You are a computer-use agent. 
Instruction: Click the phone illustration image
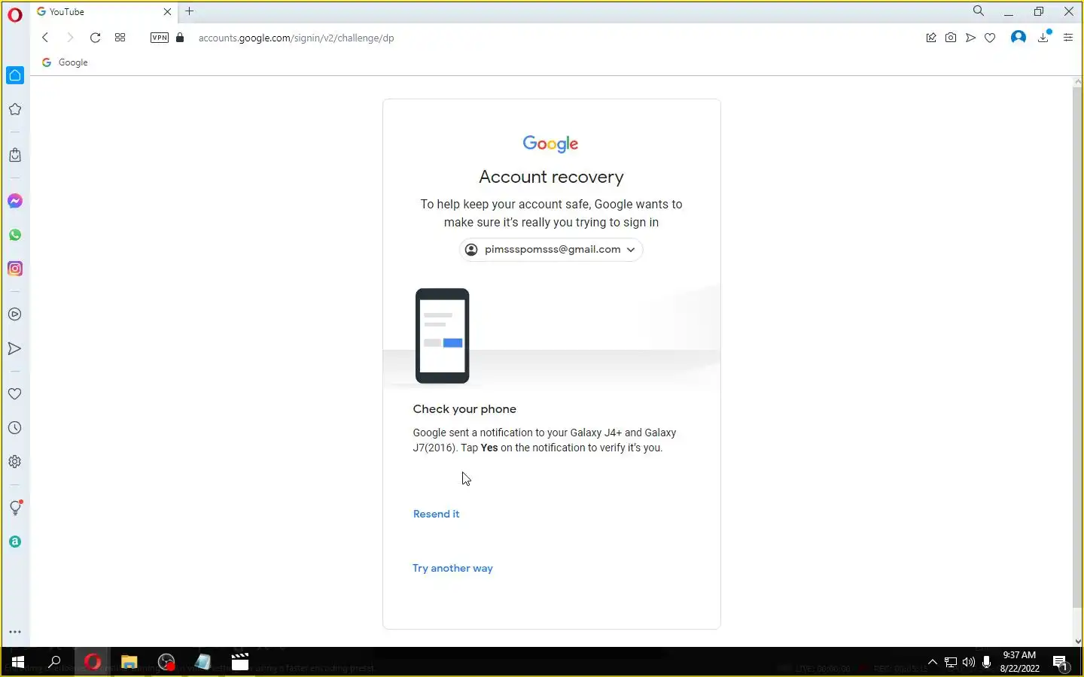(443, 335)
